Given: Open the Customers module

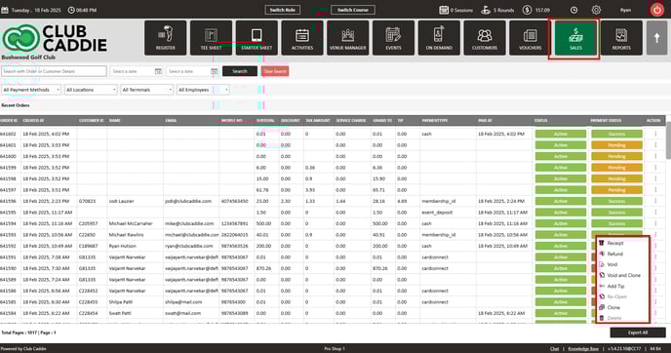Looking at the screenshot, I should (x=485, y=38).
